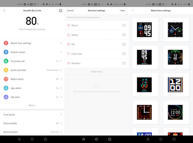
Task: Tap the Find watch label
Action: click(x=9, y=115)
